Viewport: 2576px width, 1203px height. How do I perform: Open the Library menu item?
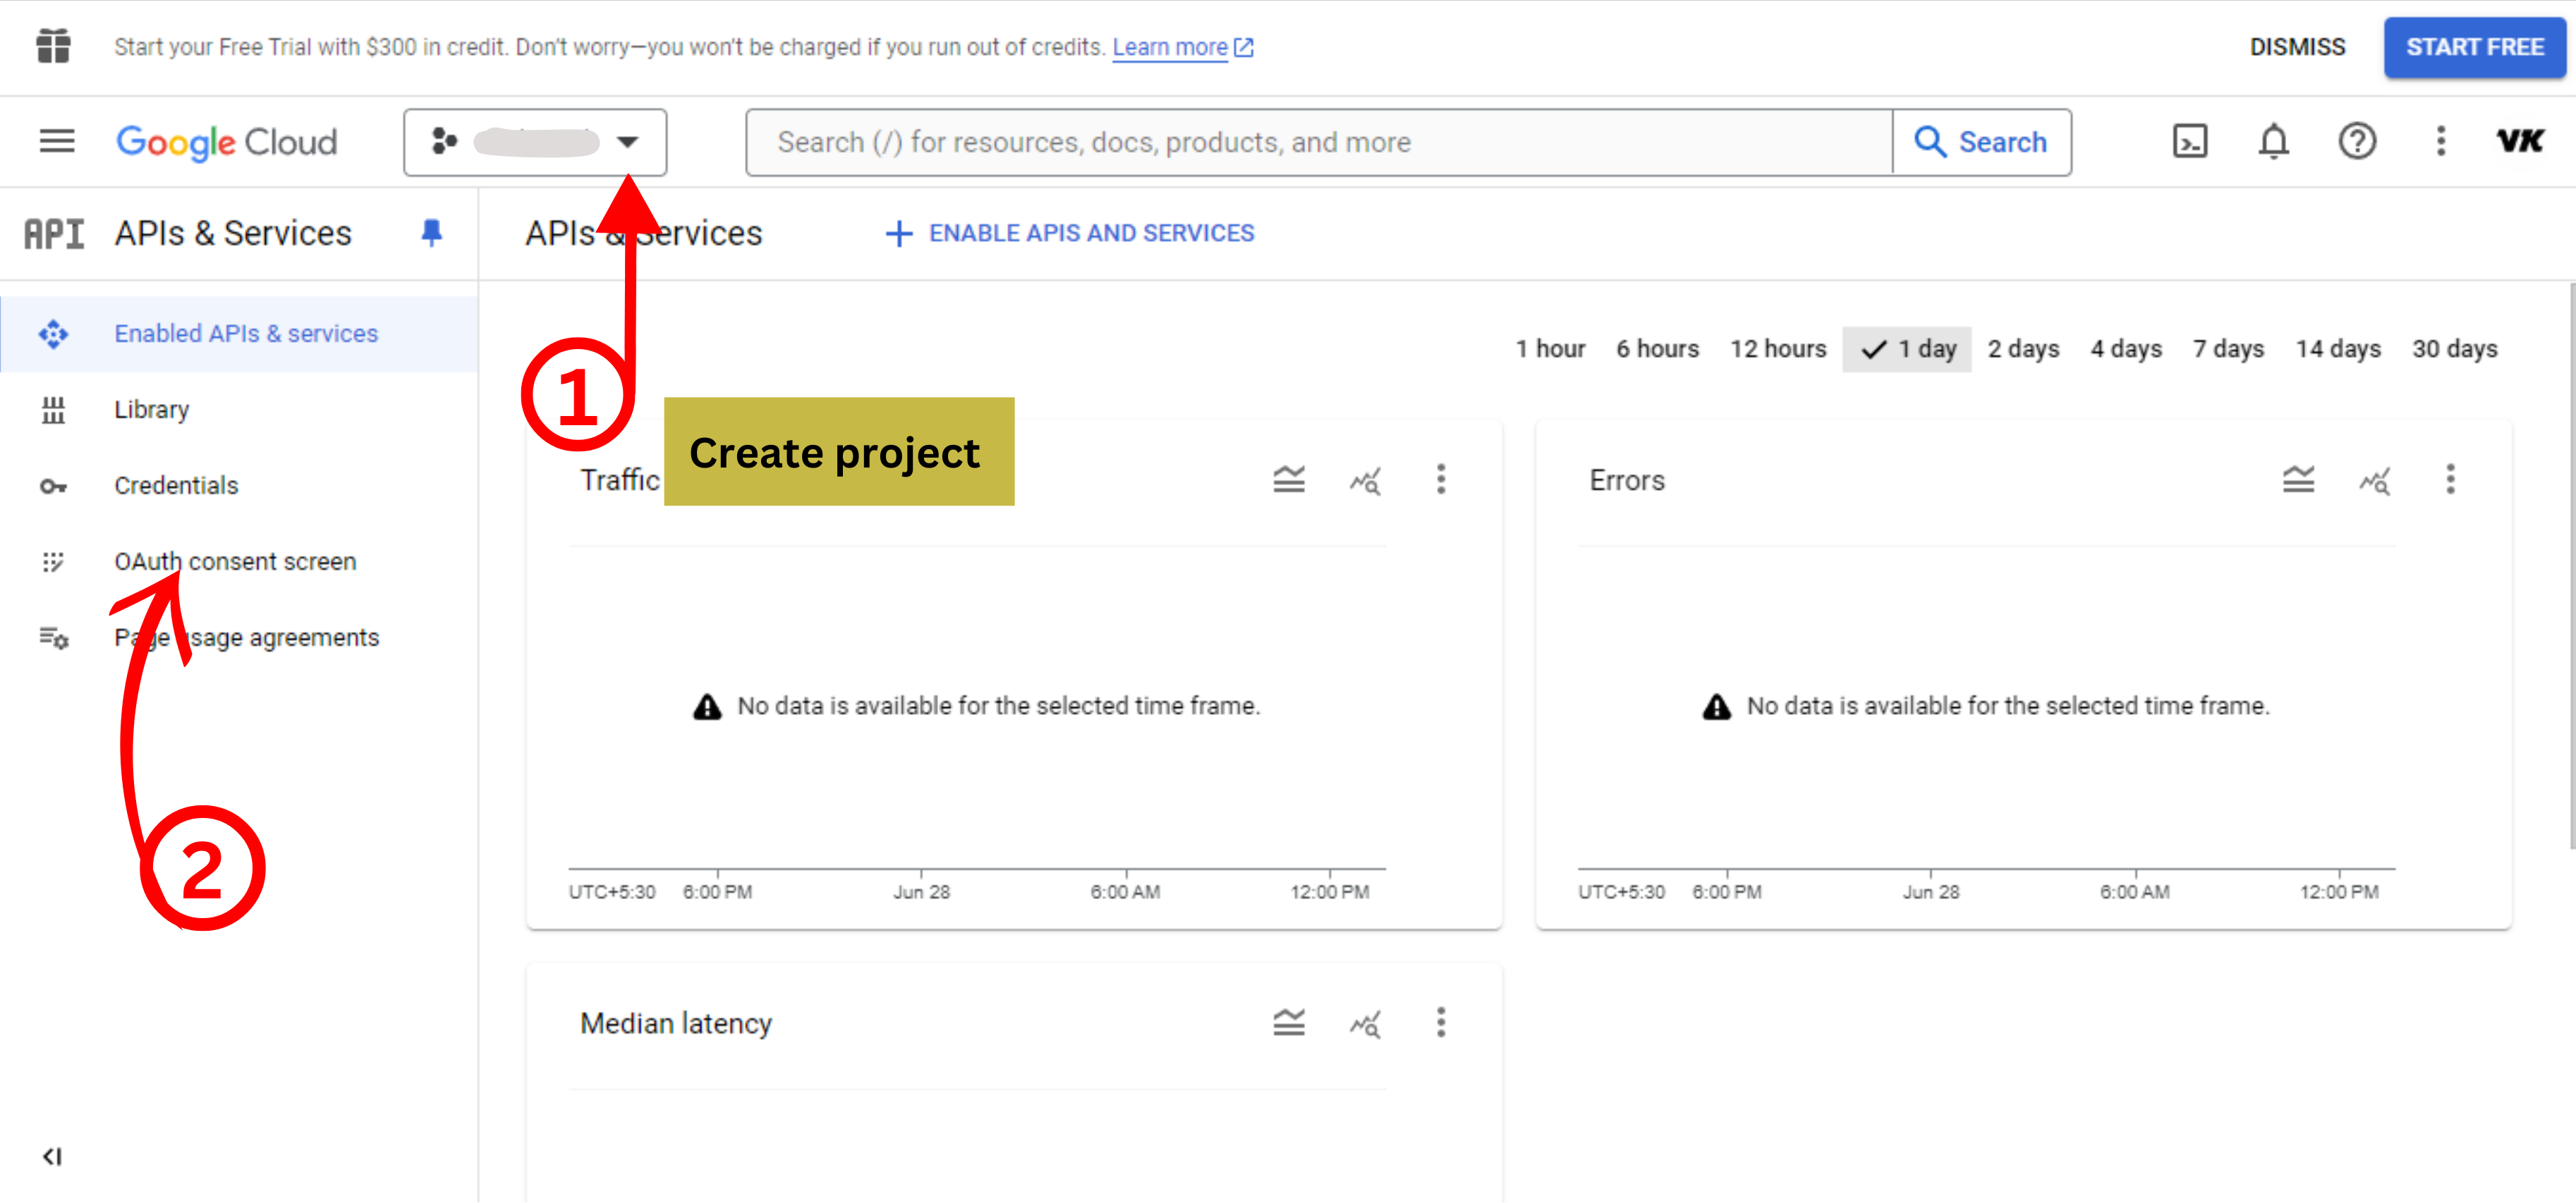239,410
